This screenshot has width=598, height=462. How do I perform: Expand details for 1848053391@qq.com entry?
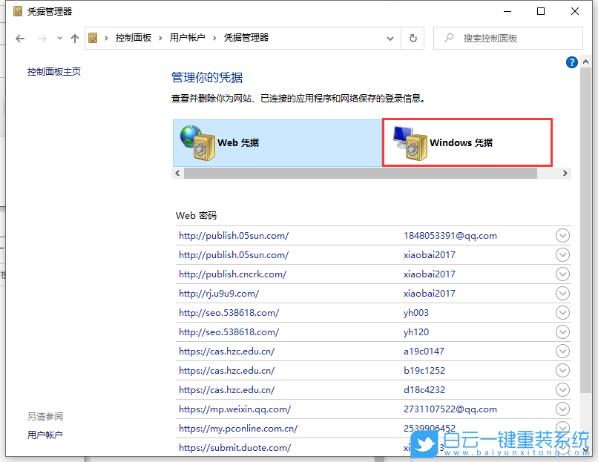coord(562,235)
